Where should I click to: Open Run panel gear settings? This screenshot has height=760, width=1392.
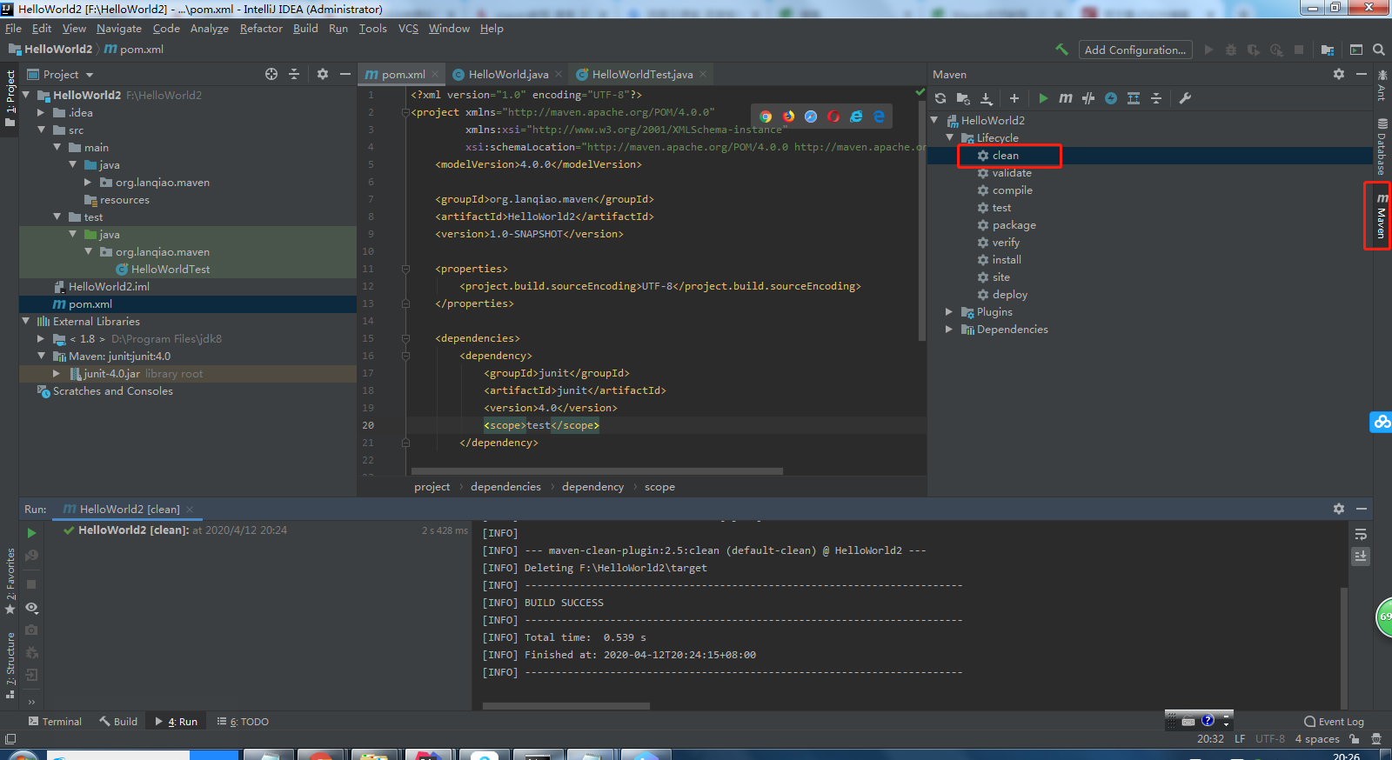(x=1339, y=509)
